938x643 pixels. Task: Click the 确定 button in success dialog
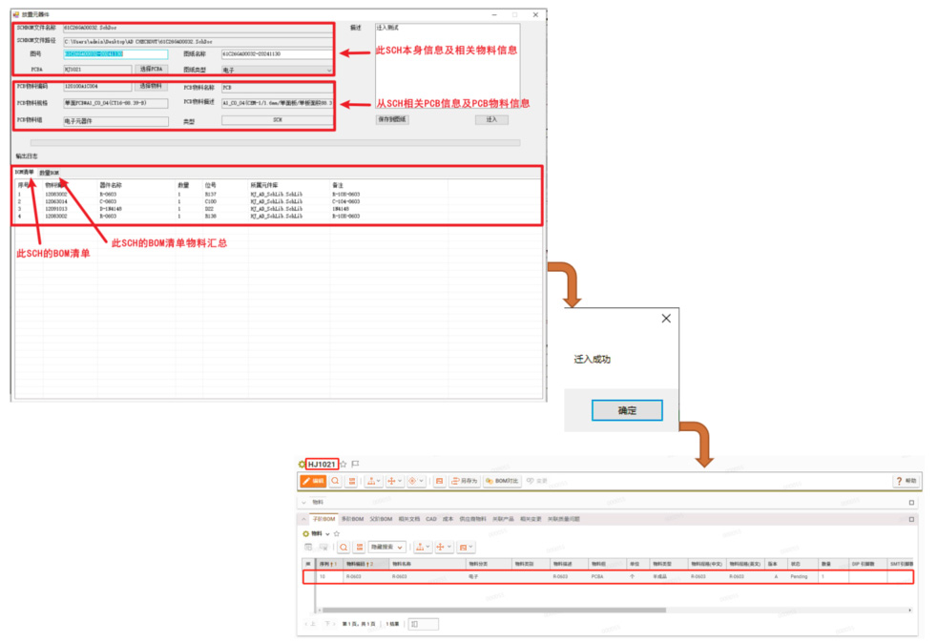pos(626,409)
